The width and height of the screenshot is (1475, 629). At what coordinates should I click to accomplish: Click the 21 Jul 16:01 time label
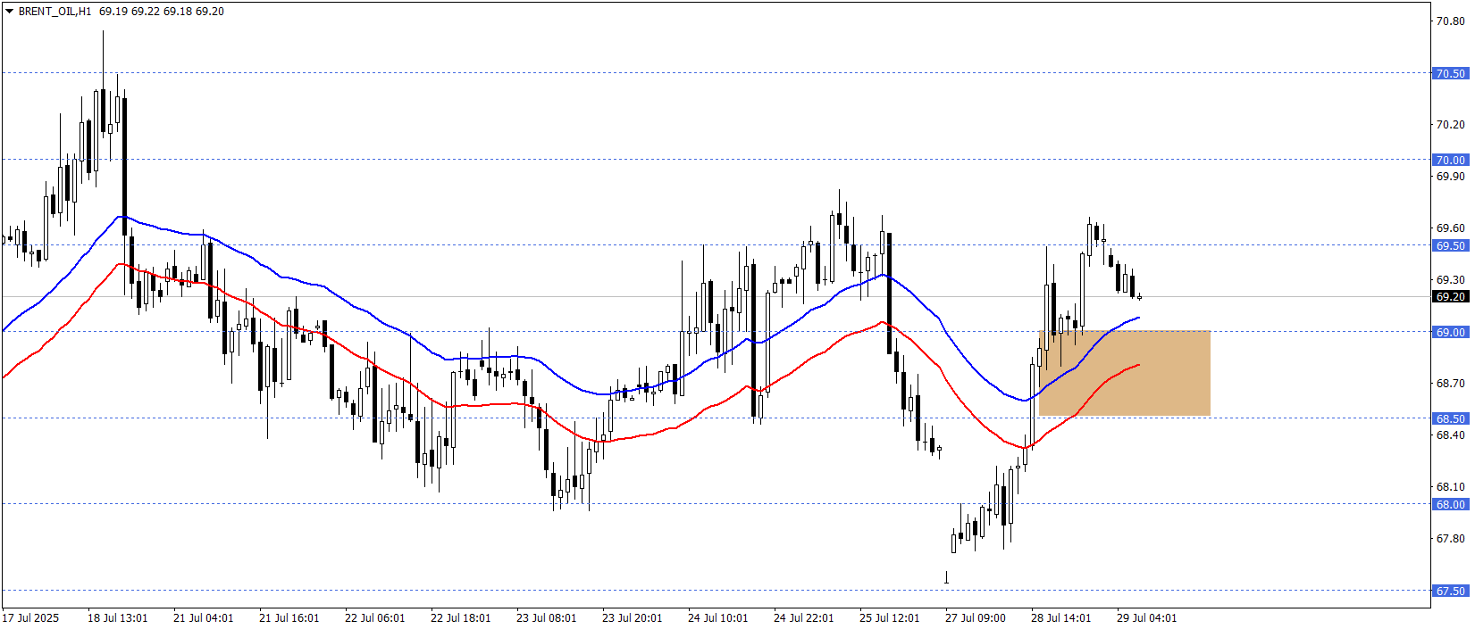tap(289, 617)
